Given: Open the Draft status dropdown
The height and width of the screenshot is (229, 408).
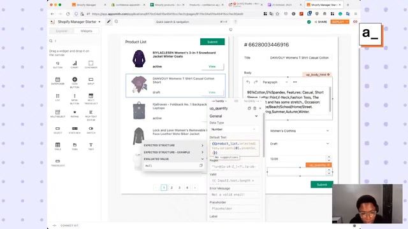Looking at the screenshot, I should click(x=300, y=144).
